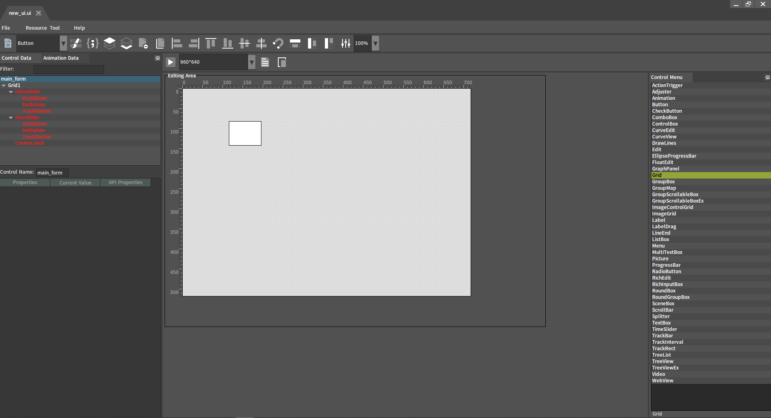Viewport: 771px width, 418px height.
Task: Pin the Control Data panel
Action: tap(157, 58)
